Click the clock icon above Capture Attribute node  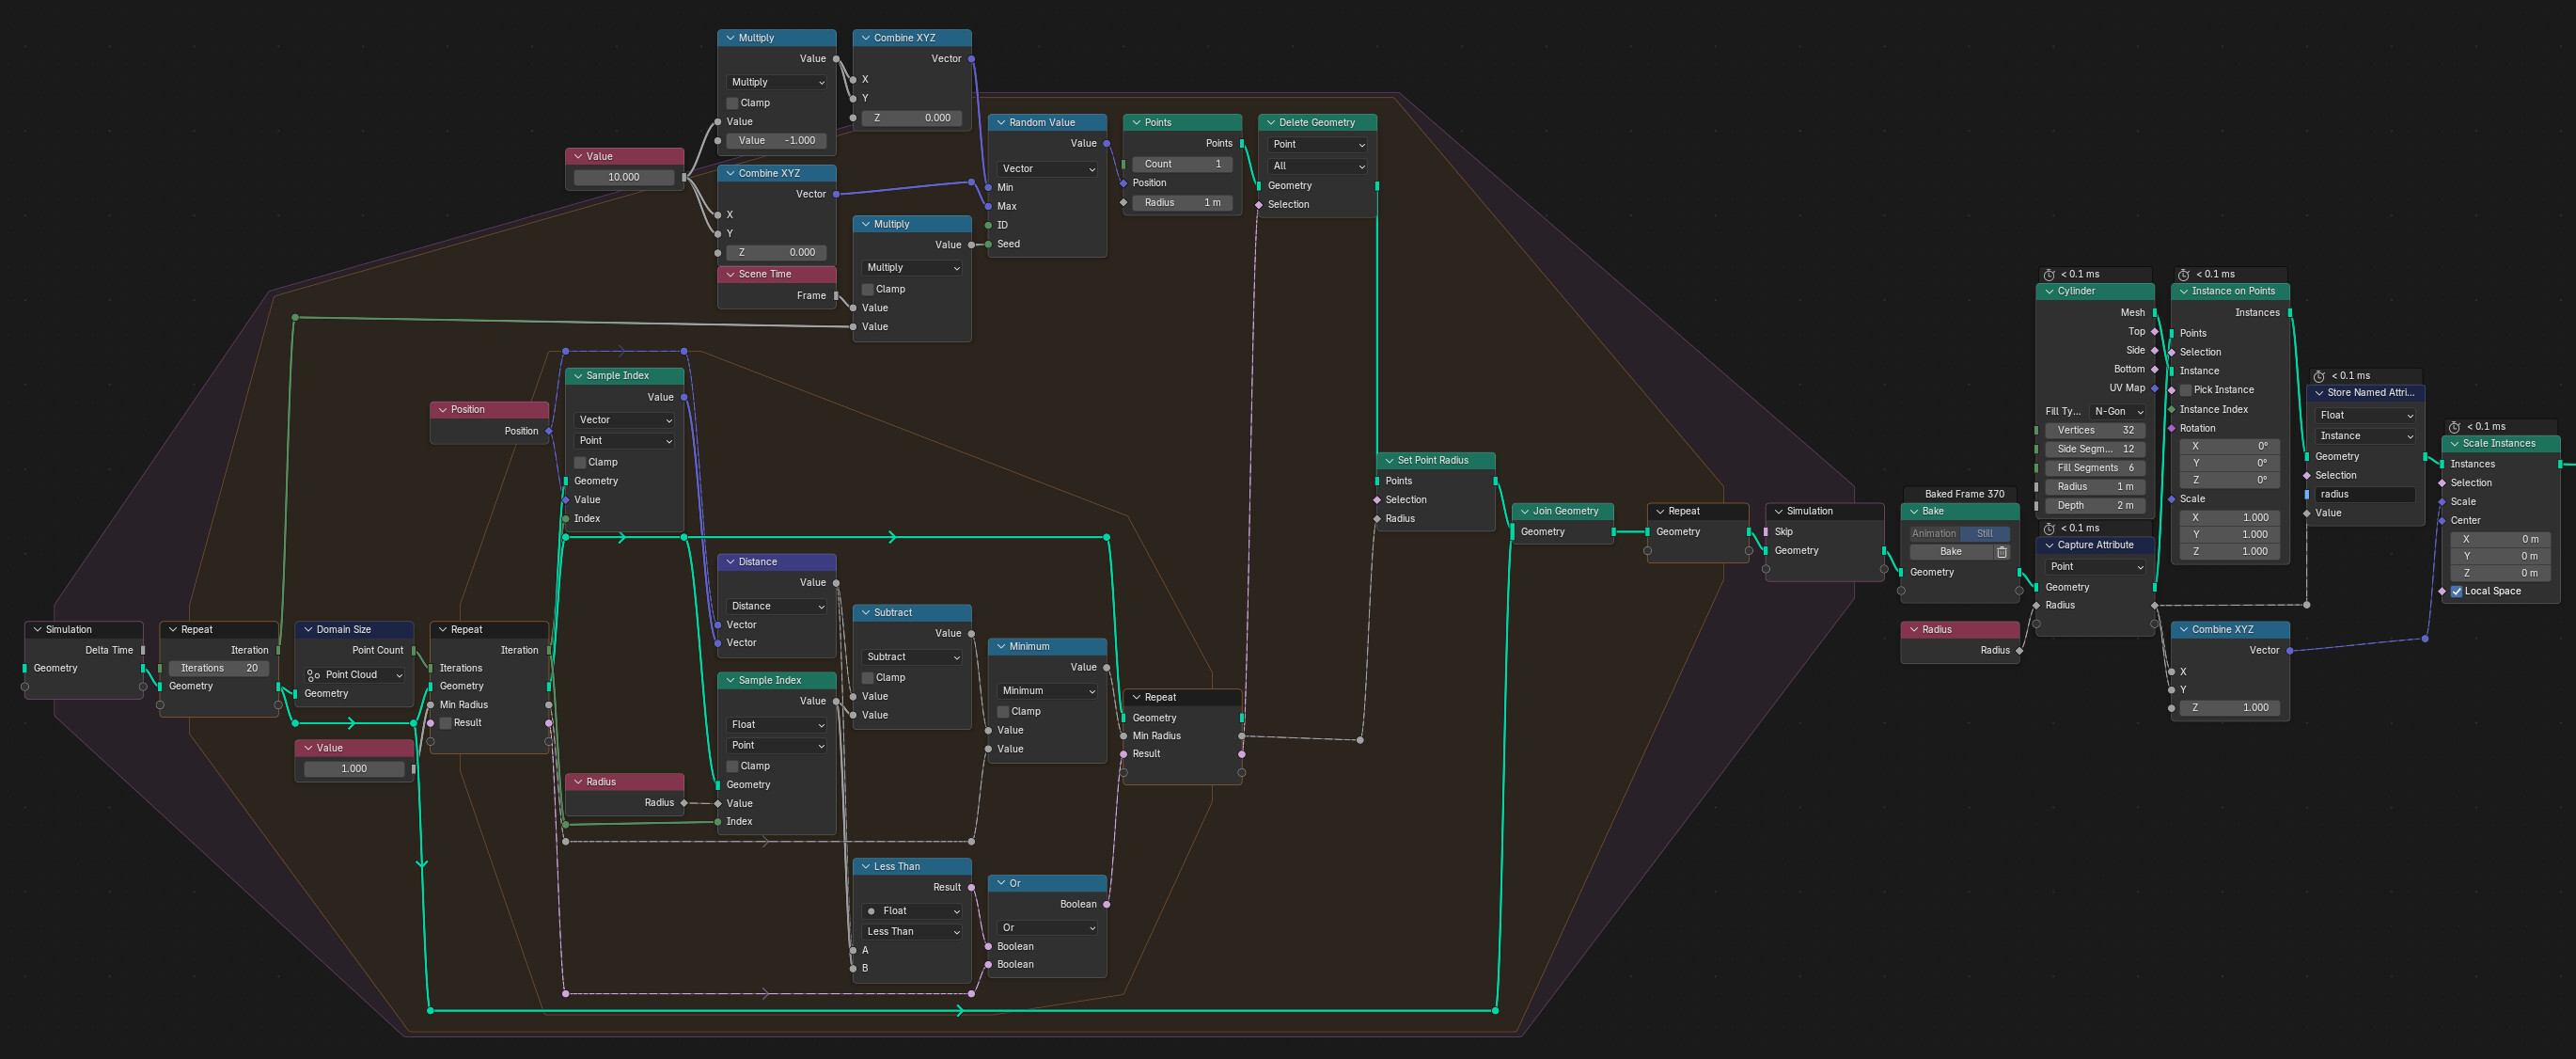pos(2048,528)
